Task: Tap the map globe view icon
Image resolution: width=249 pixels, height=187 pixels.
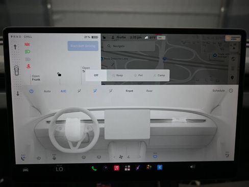Action: point(233,59)
